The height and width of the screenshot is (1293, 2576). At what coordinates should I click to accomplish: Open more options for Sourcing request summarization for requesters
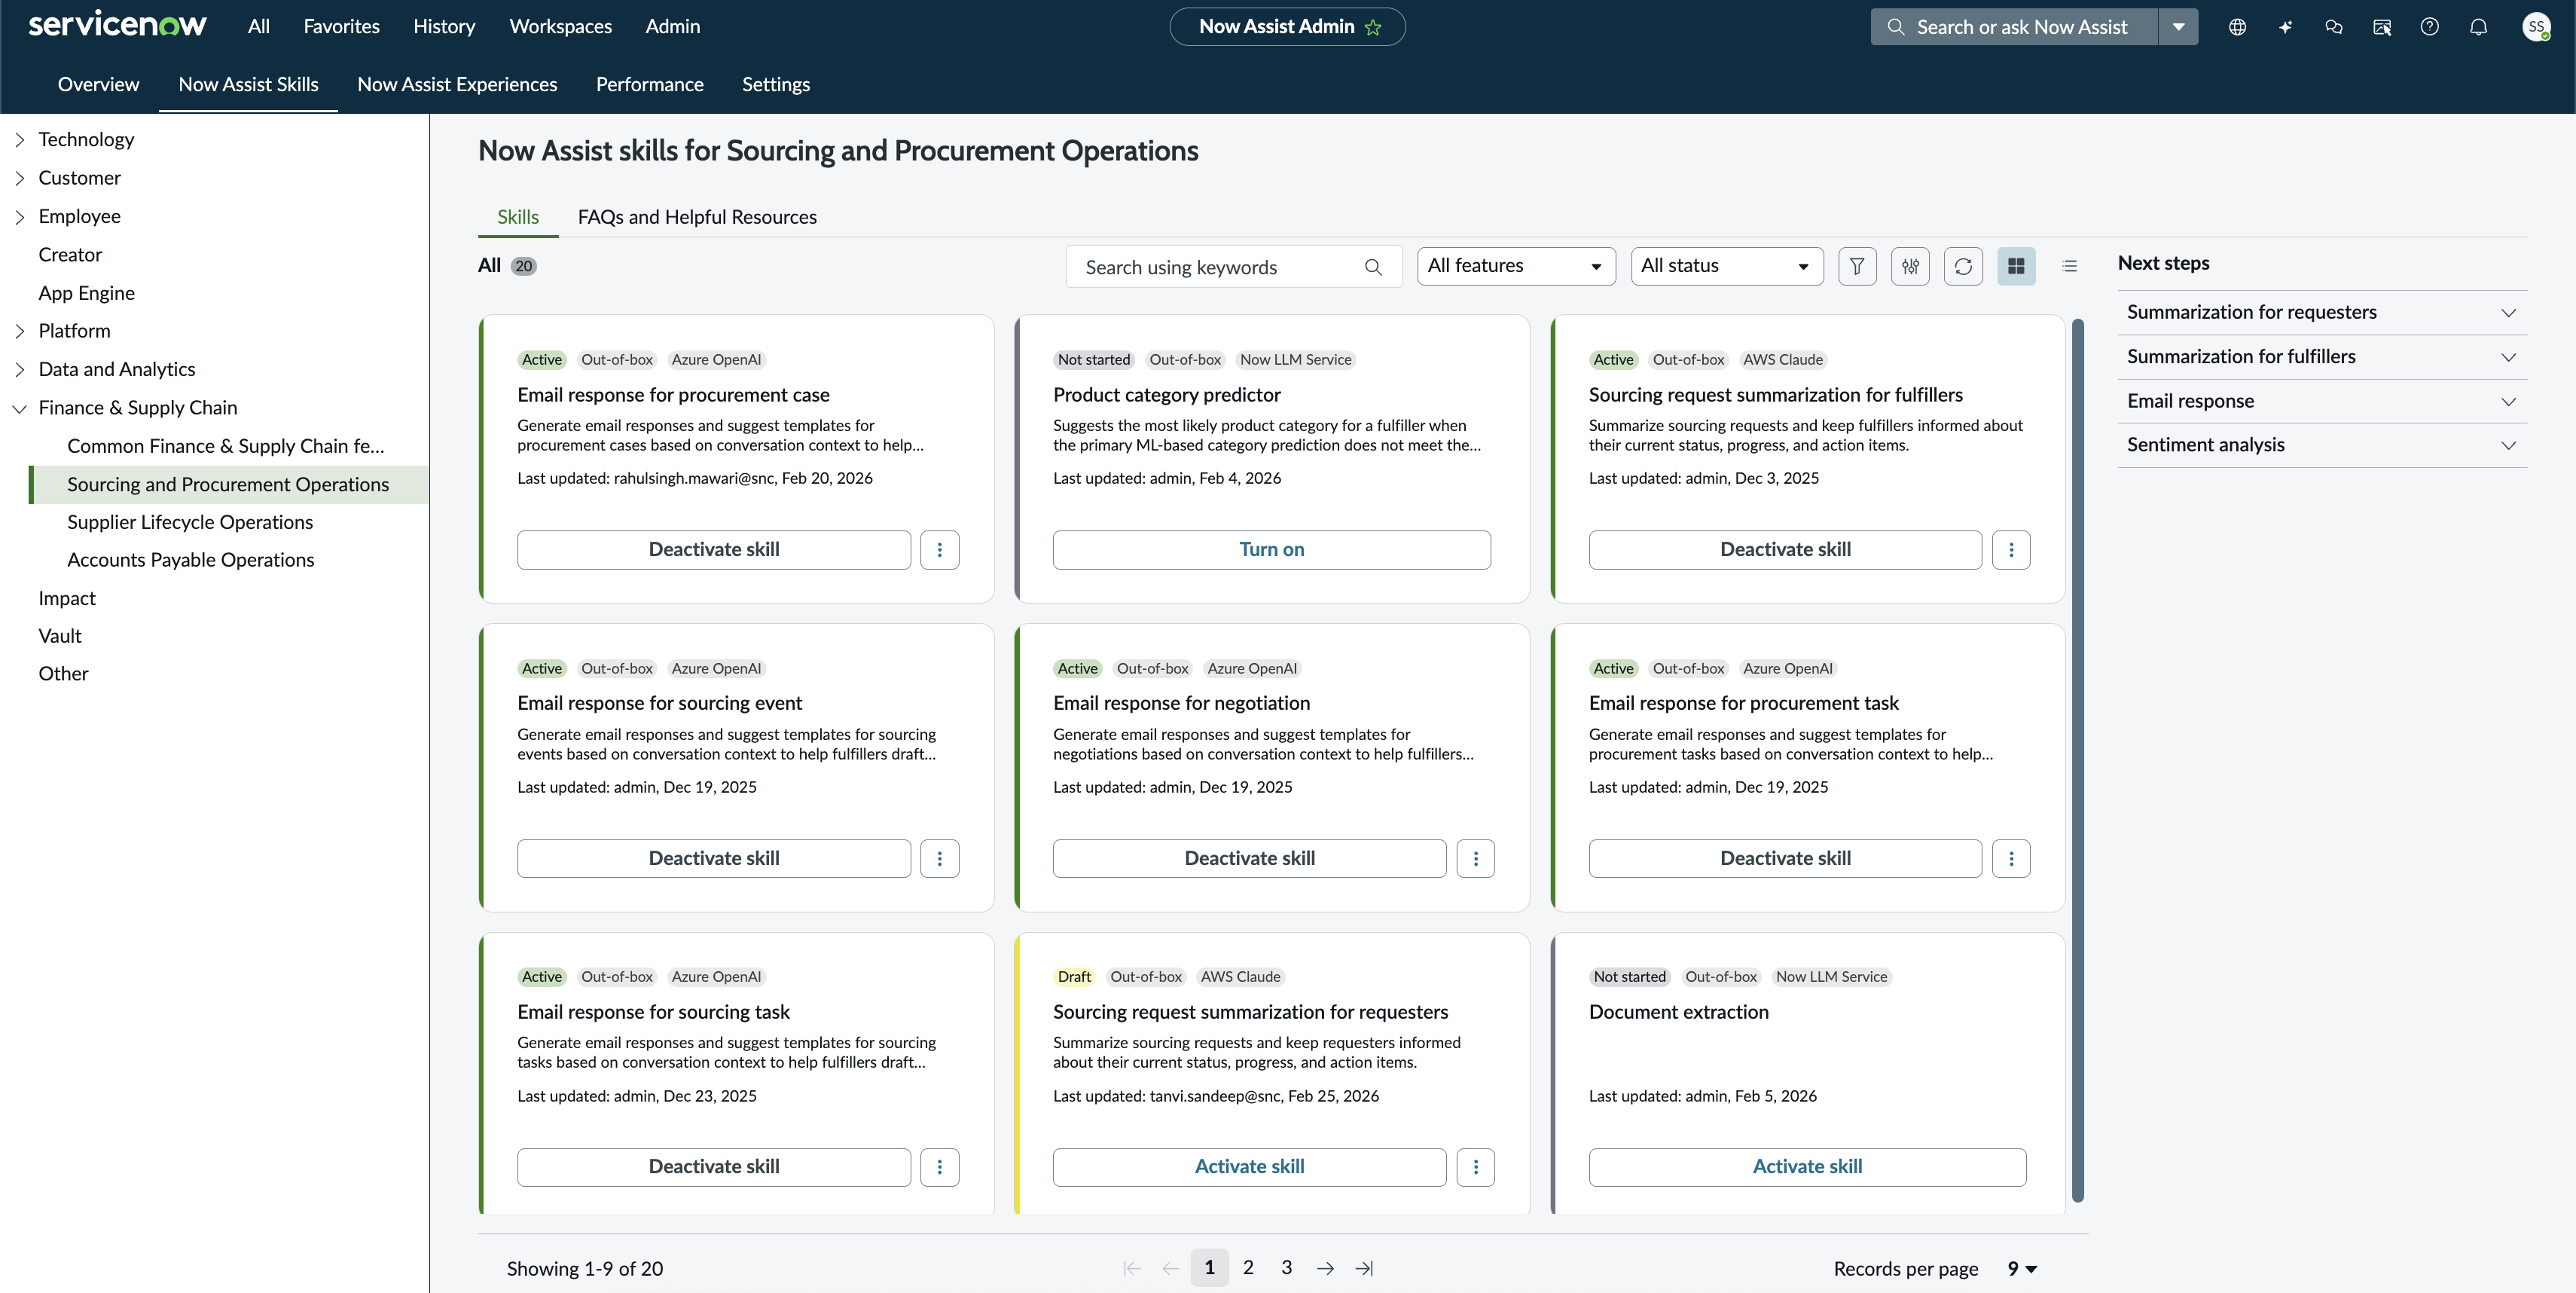point(1475,1167)
